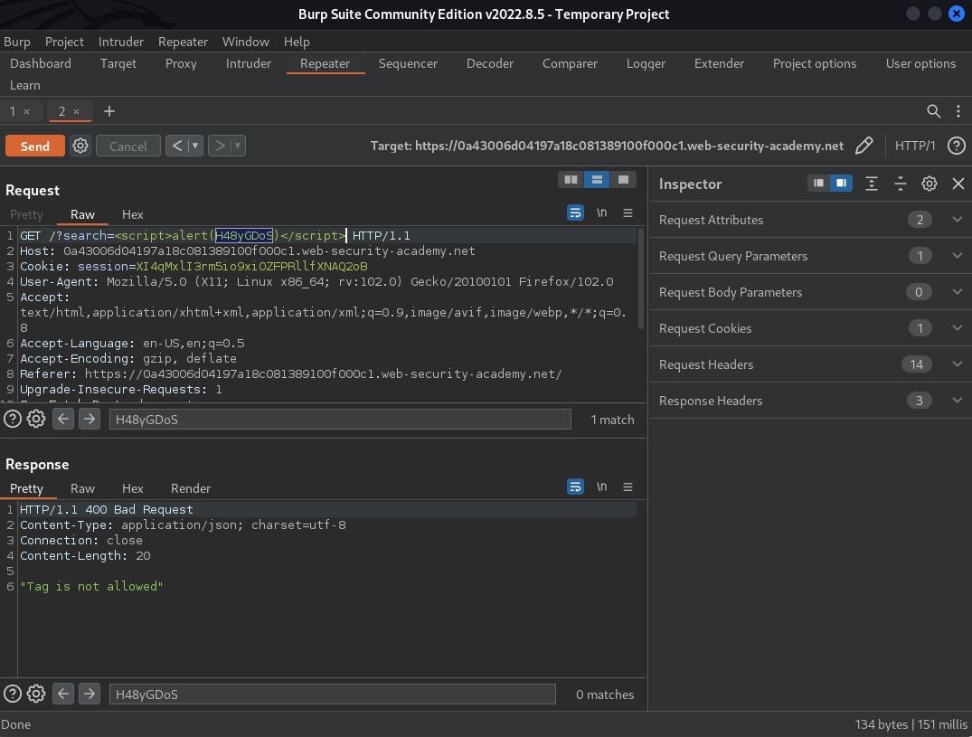Open the Request editor hamburger menu
Screen dimensions: 972x737
click(628, 213)
